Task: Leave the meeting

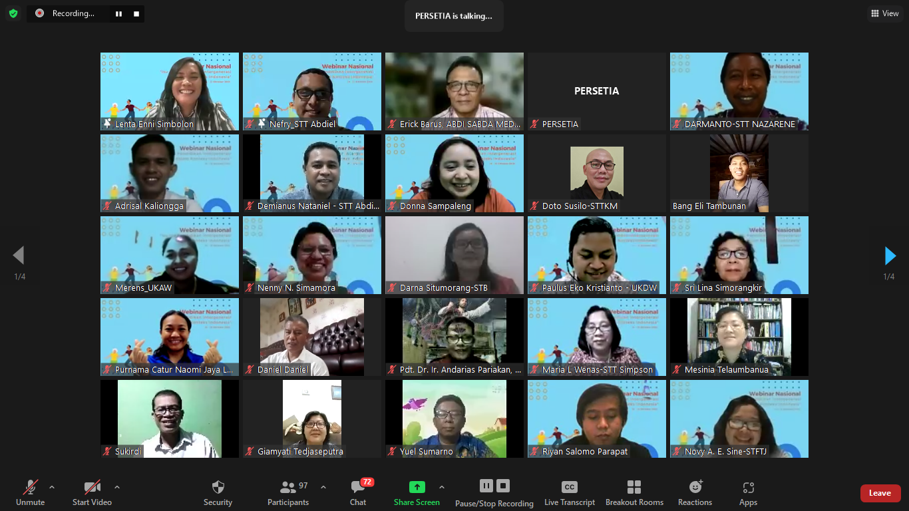Action: [880, 493]
